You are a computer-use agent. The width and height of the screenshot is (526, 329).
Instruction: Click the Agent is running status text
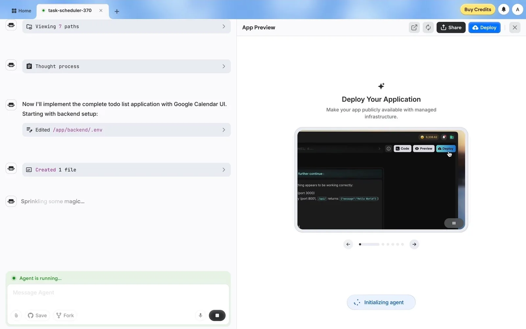point(40,278)
